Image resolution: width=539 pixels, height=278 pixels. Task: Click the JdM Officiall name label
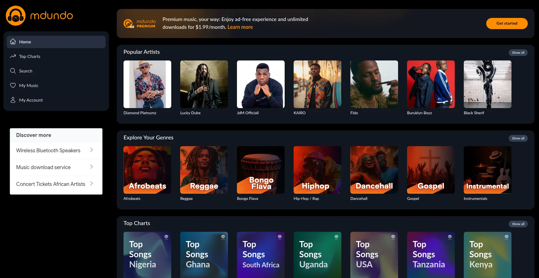click(248, 113)
